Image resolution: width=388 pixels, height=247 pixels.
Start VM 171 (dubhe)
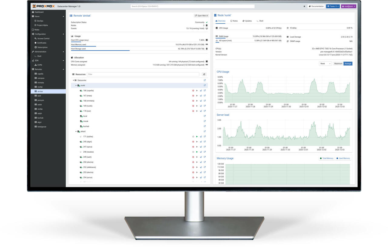pos(197,137)
